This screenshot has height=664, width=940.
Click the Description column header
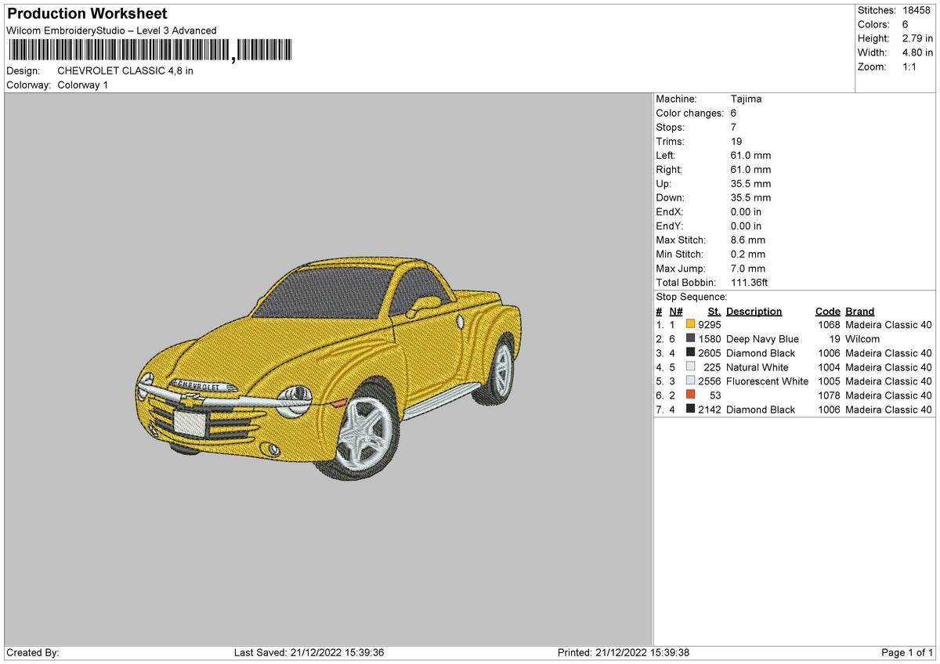click(754, 311)
